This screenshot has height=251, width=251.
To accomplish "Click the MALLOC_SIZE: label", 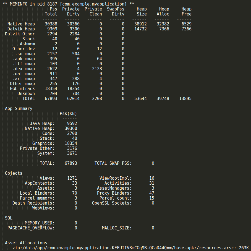I will (117, 228).
